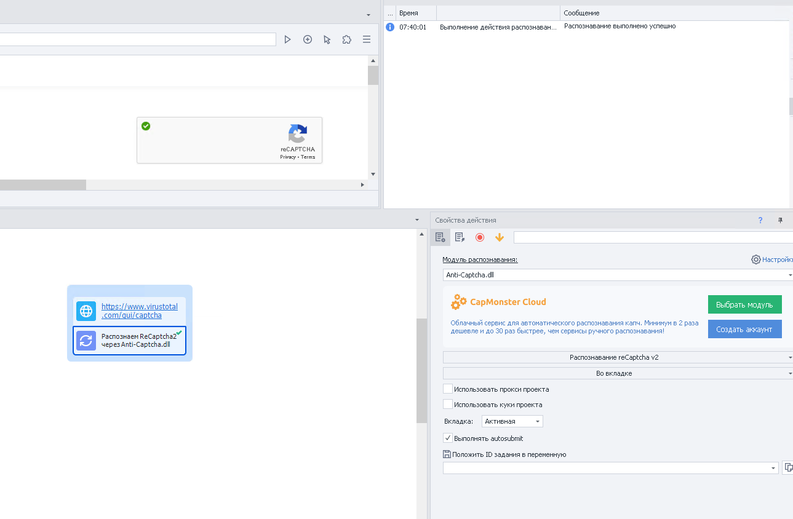Select 'Распознаем ReCaptcha2 через Anti-Captcha.dll' action text

(139, 340)
